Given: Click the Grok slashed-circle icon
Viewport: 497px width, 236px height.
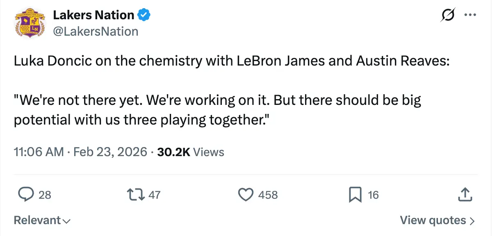Looking at the screenshot, I should [447, 15].
